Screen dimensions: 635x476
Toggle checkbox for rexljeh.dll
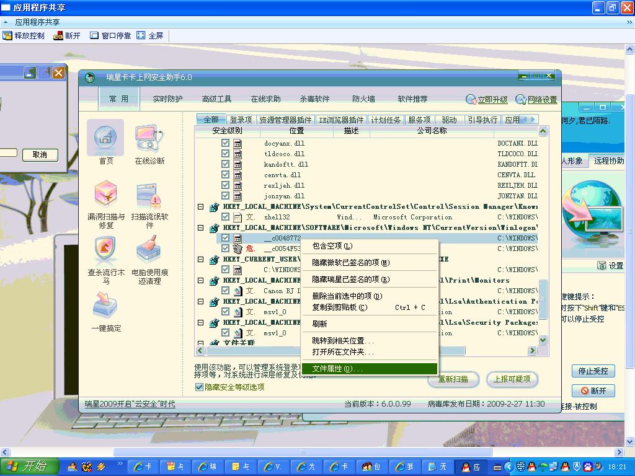(225, 185)
